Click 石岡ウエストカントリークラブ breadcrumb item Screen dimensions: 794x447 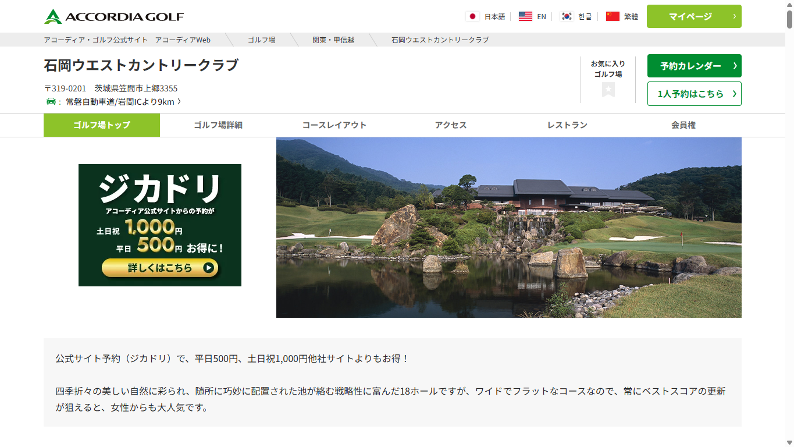pyautogui.click(x=440, y=40)
